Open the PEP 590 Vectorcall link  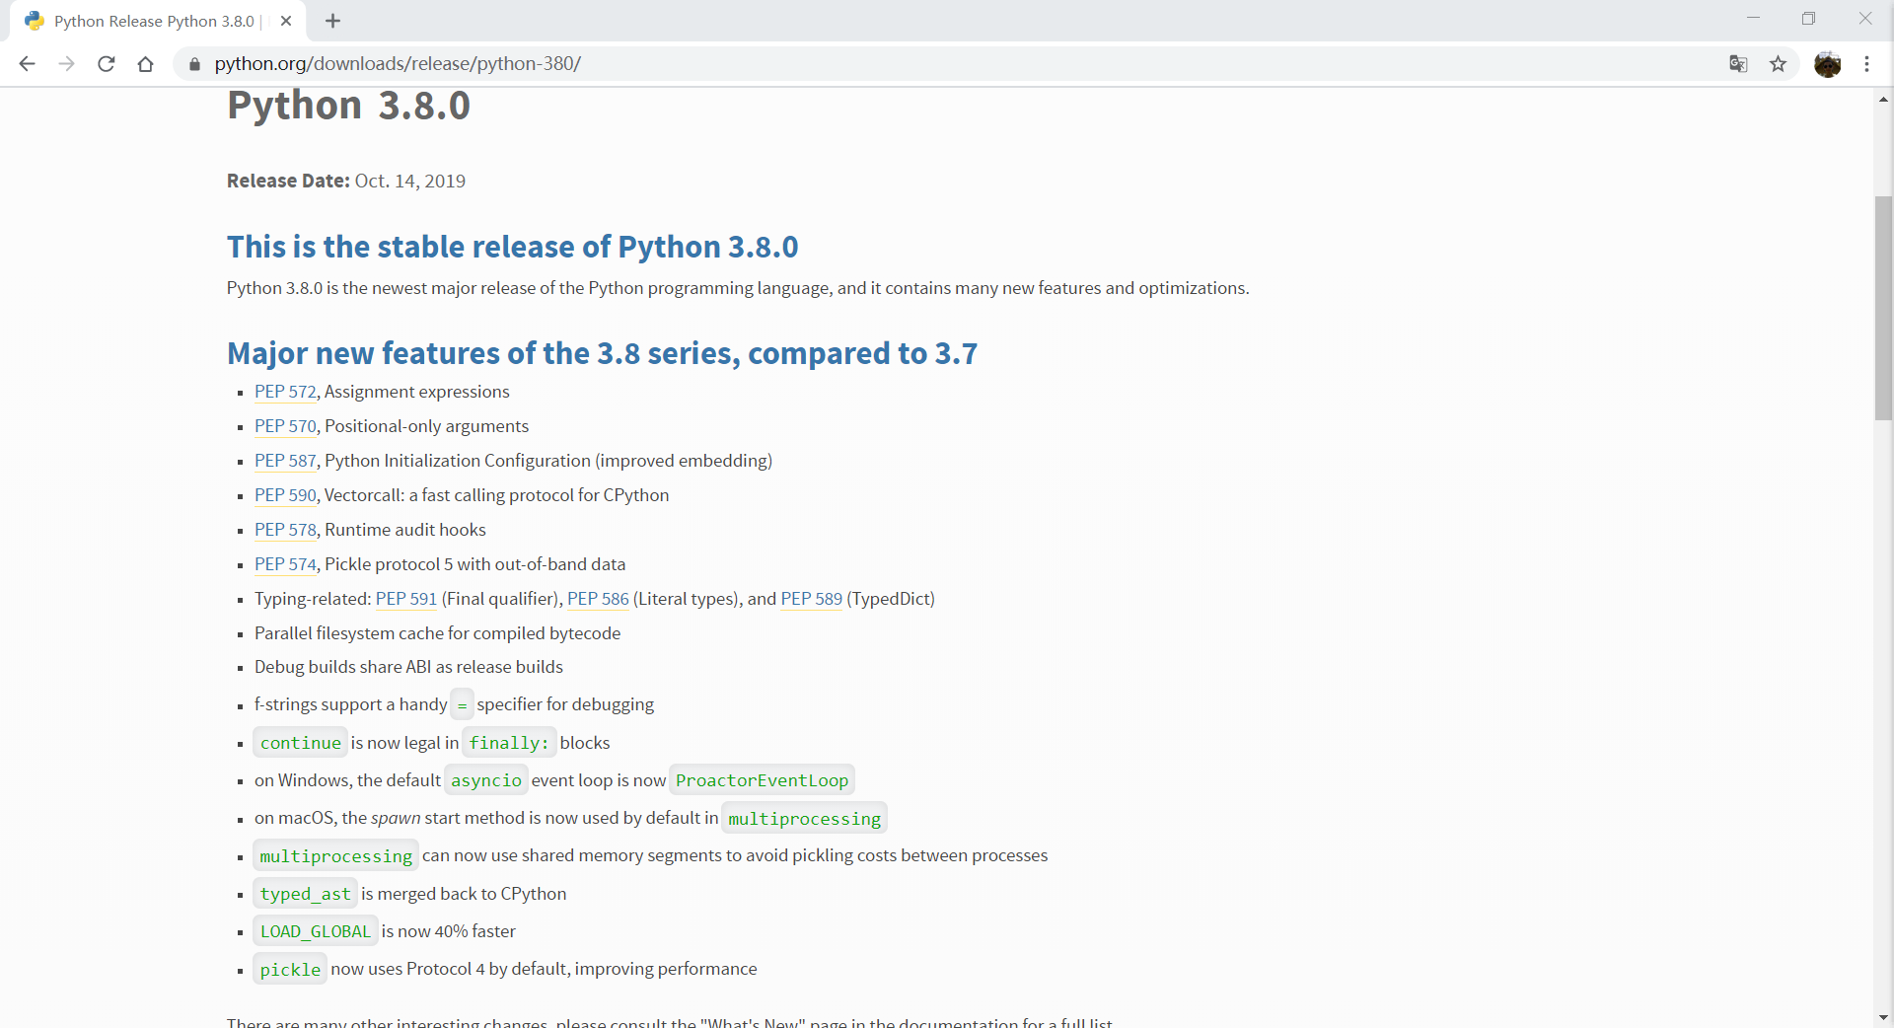click(284, 495)
